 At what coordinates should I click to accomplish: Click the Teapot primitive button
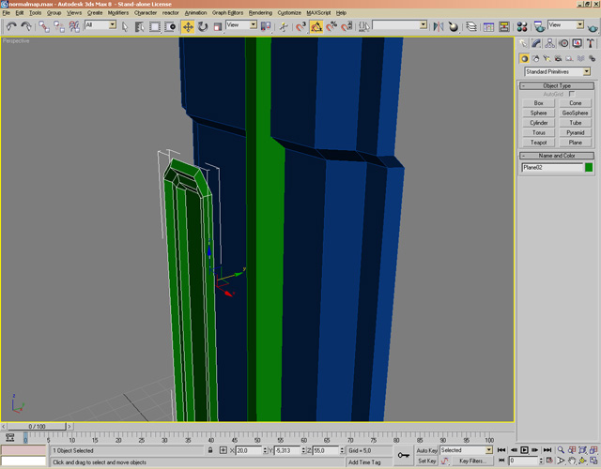click(x=538, y=143)
